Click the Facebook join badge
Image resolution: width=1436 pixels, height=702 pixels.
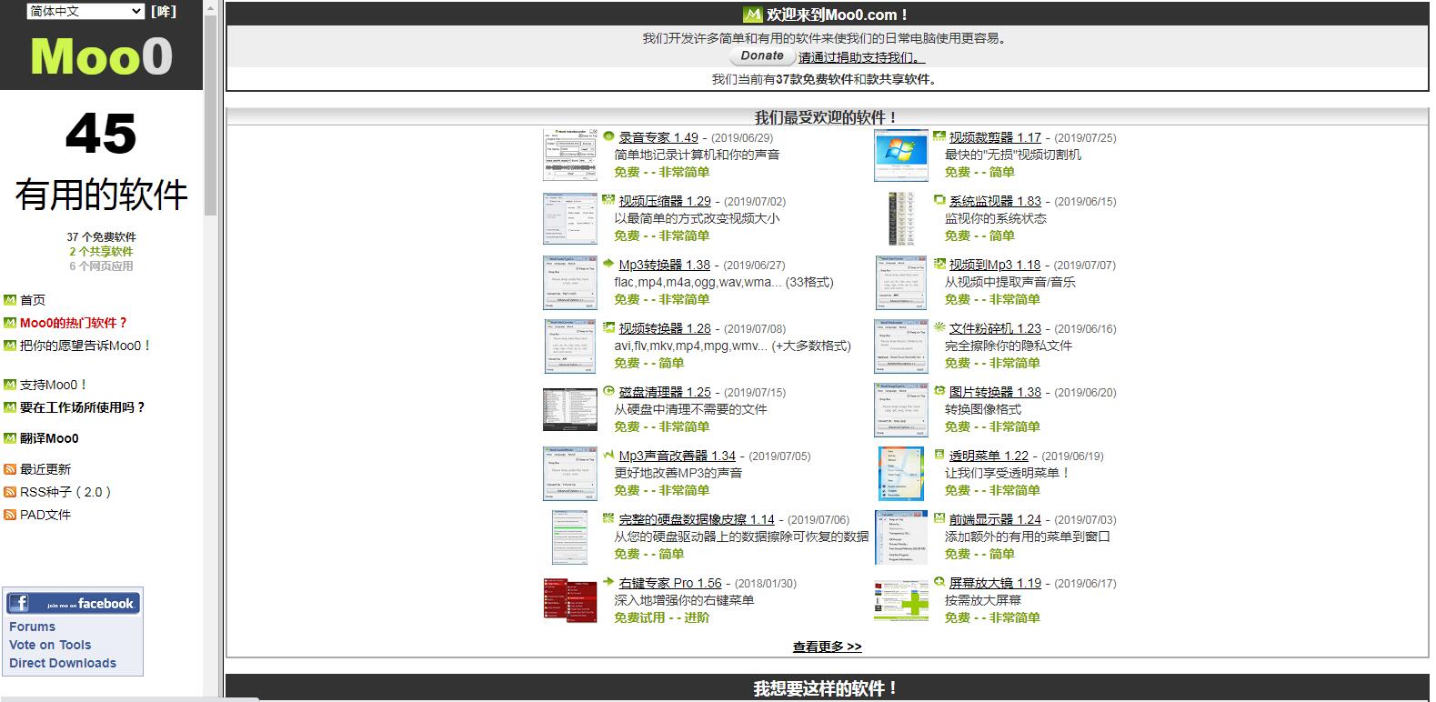[x=73, y=603]
